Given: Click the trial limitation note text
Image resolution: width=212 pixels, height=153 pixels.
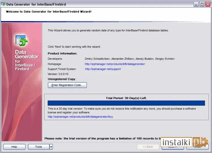Looking at the screenshot, I should click(x=103, y=139).
